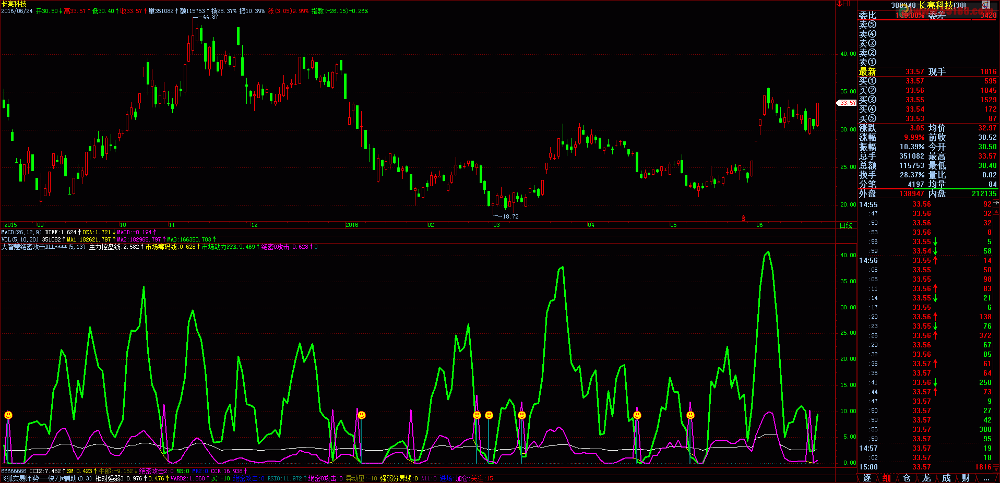The image size is (1000, 483).
Task: Click the 12 month label on date axis
Action: [254, 225]
